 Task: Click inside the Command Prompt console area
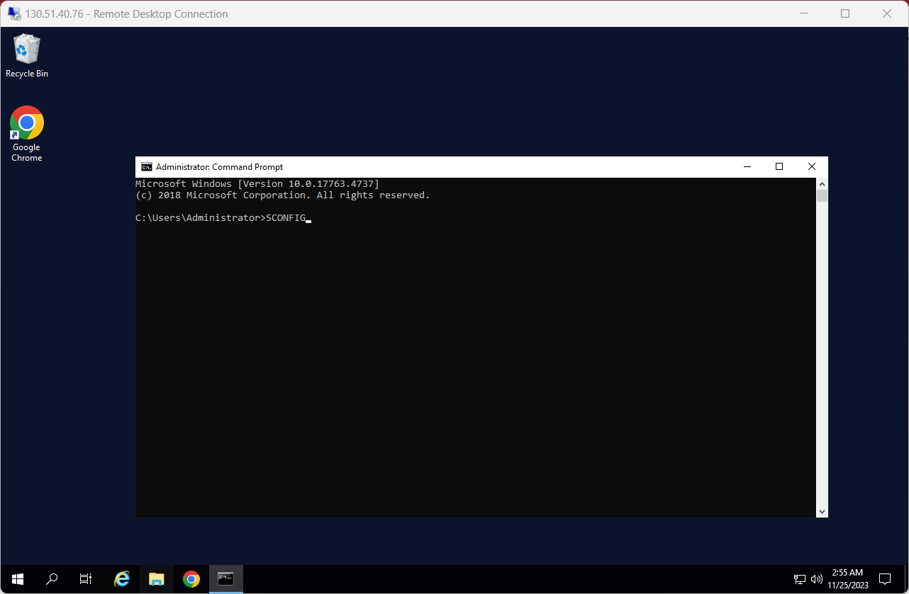(x=475, y=347)
